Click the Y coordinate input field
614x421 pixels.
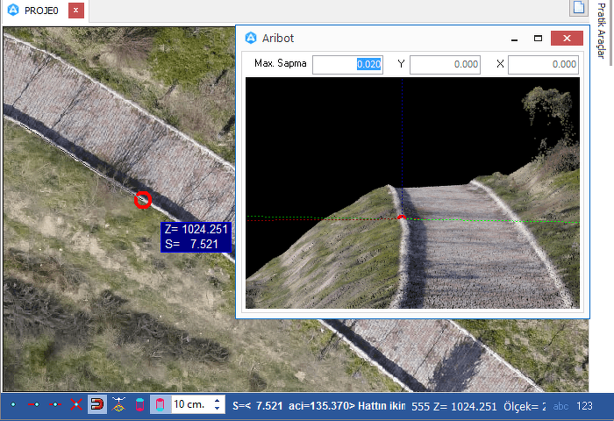[445, 64]
